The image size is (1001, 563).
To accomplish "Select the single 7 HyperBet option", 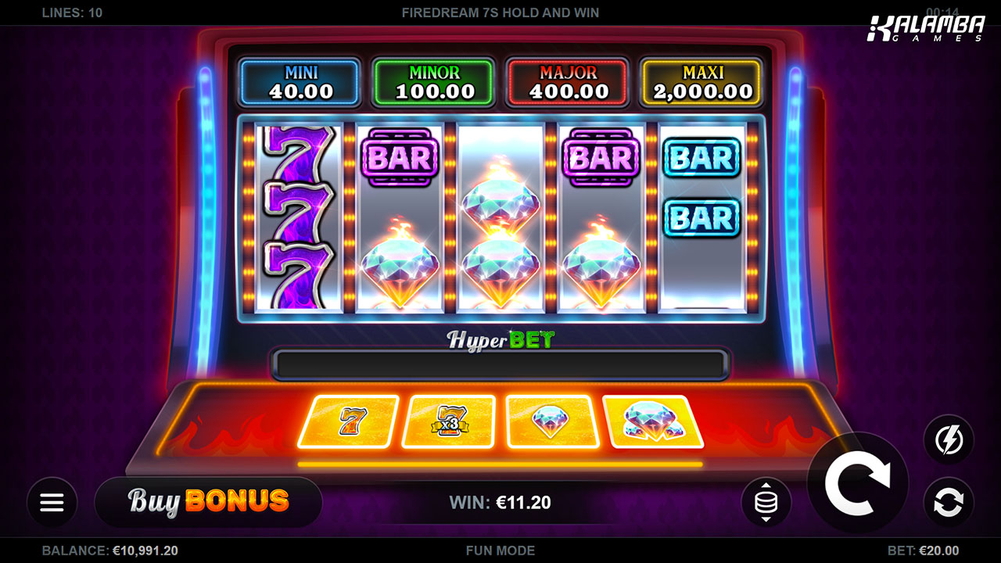I will 348,421.
